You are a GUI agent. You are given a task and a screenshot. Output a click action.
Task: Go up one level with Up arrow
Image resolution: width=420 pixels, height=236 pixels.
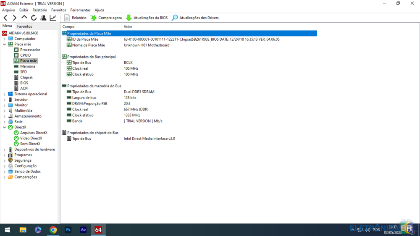[x=24, y=18]
